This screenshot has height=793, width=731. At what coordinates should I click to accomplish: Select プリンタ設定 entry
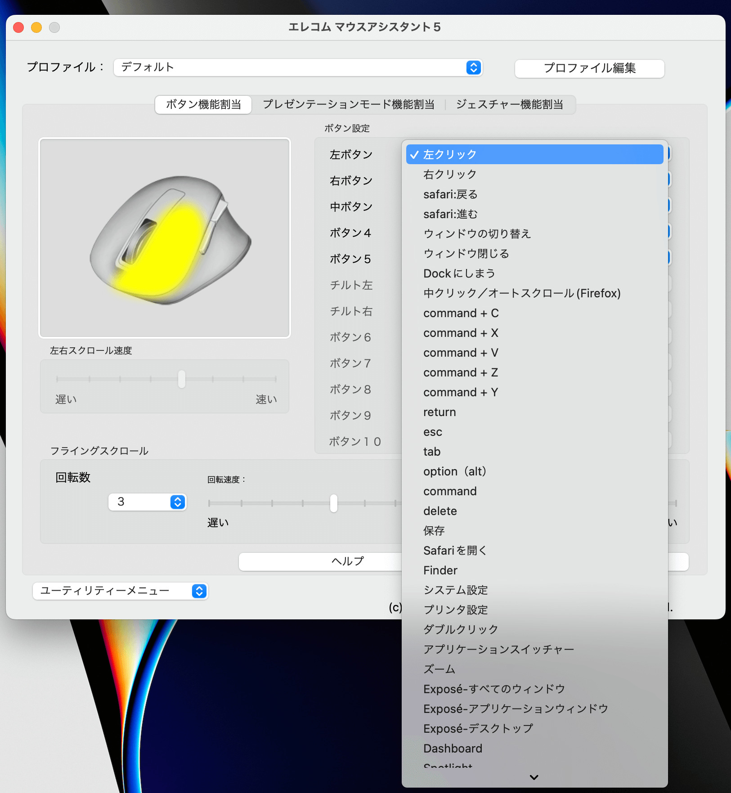(x=534, y=609)
